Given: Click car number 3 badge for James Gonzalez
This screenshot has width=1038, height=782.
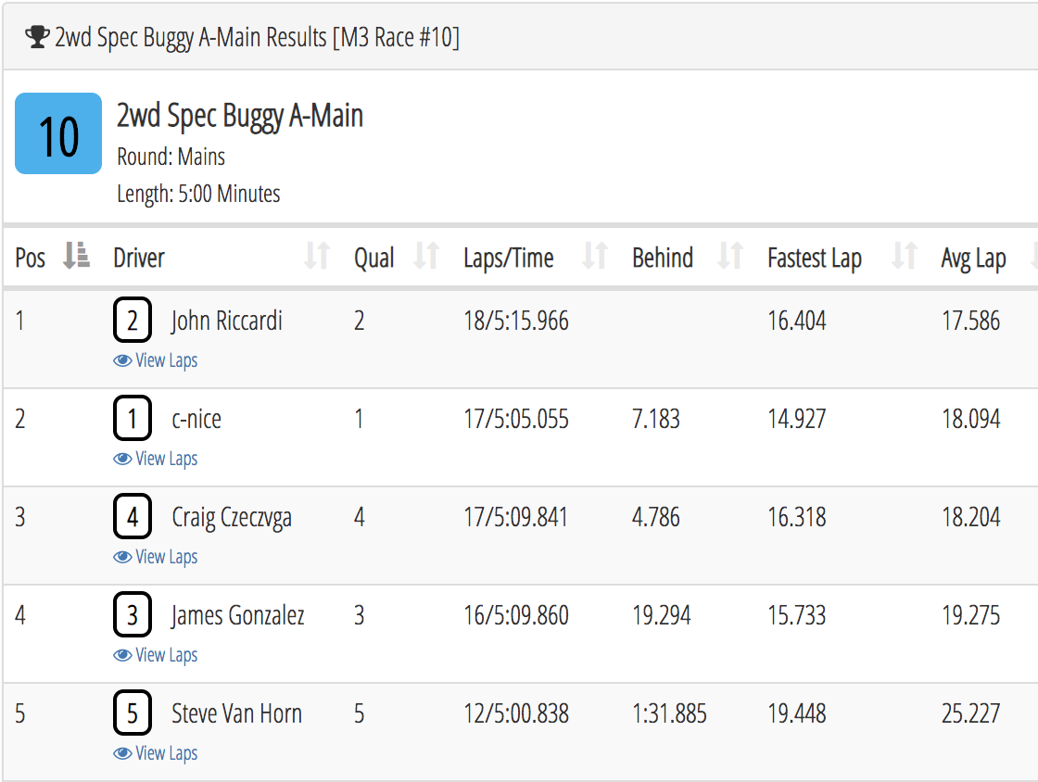Looking at the screenshot, I should point(133,615).
